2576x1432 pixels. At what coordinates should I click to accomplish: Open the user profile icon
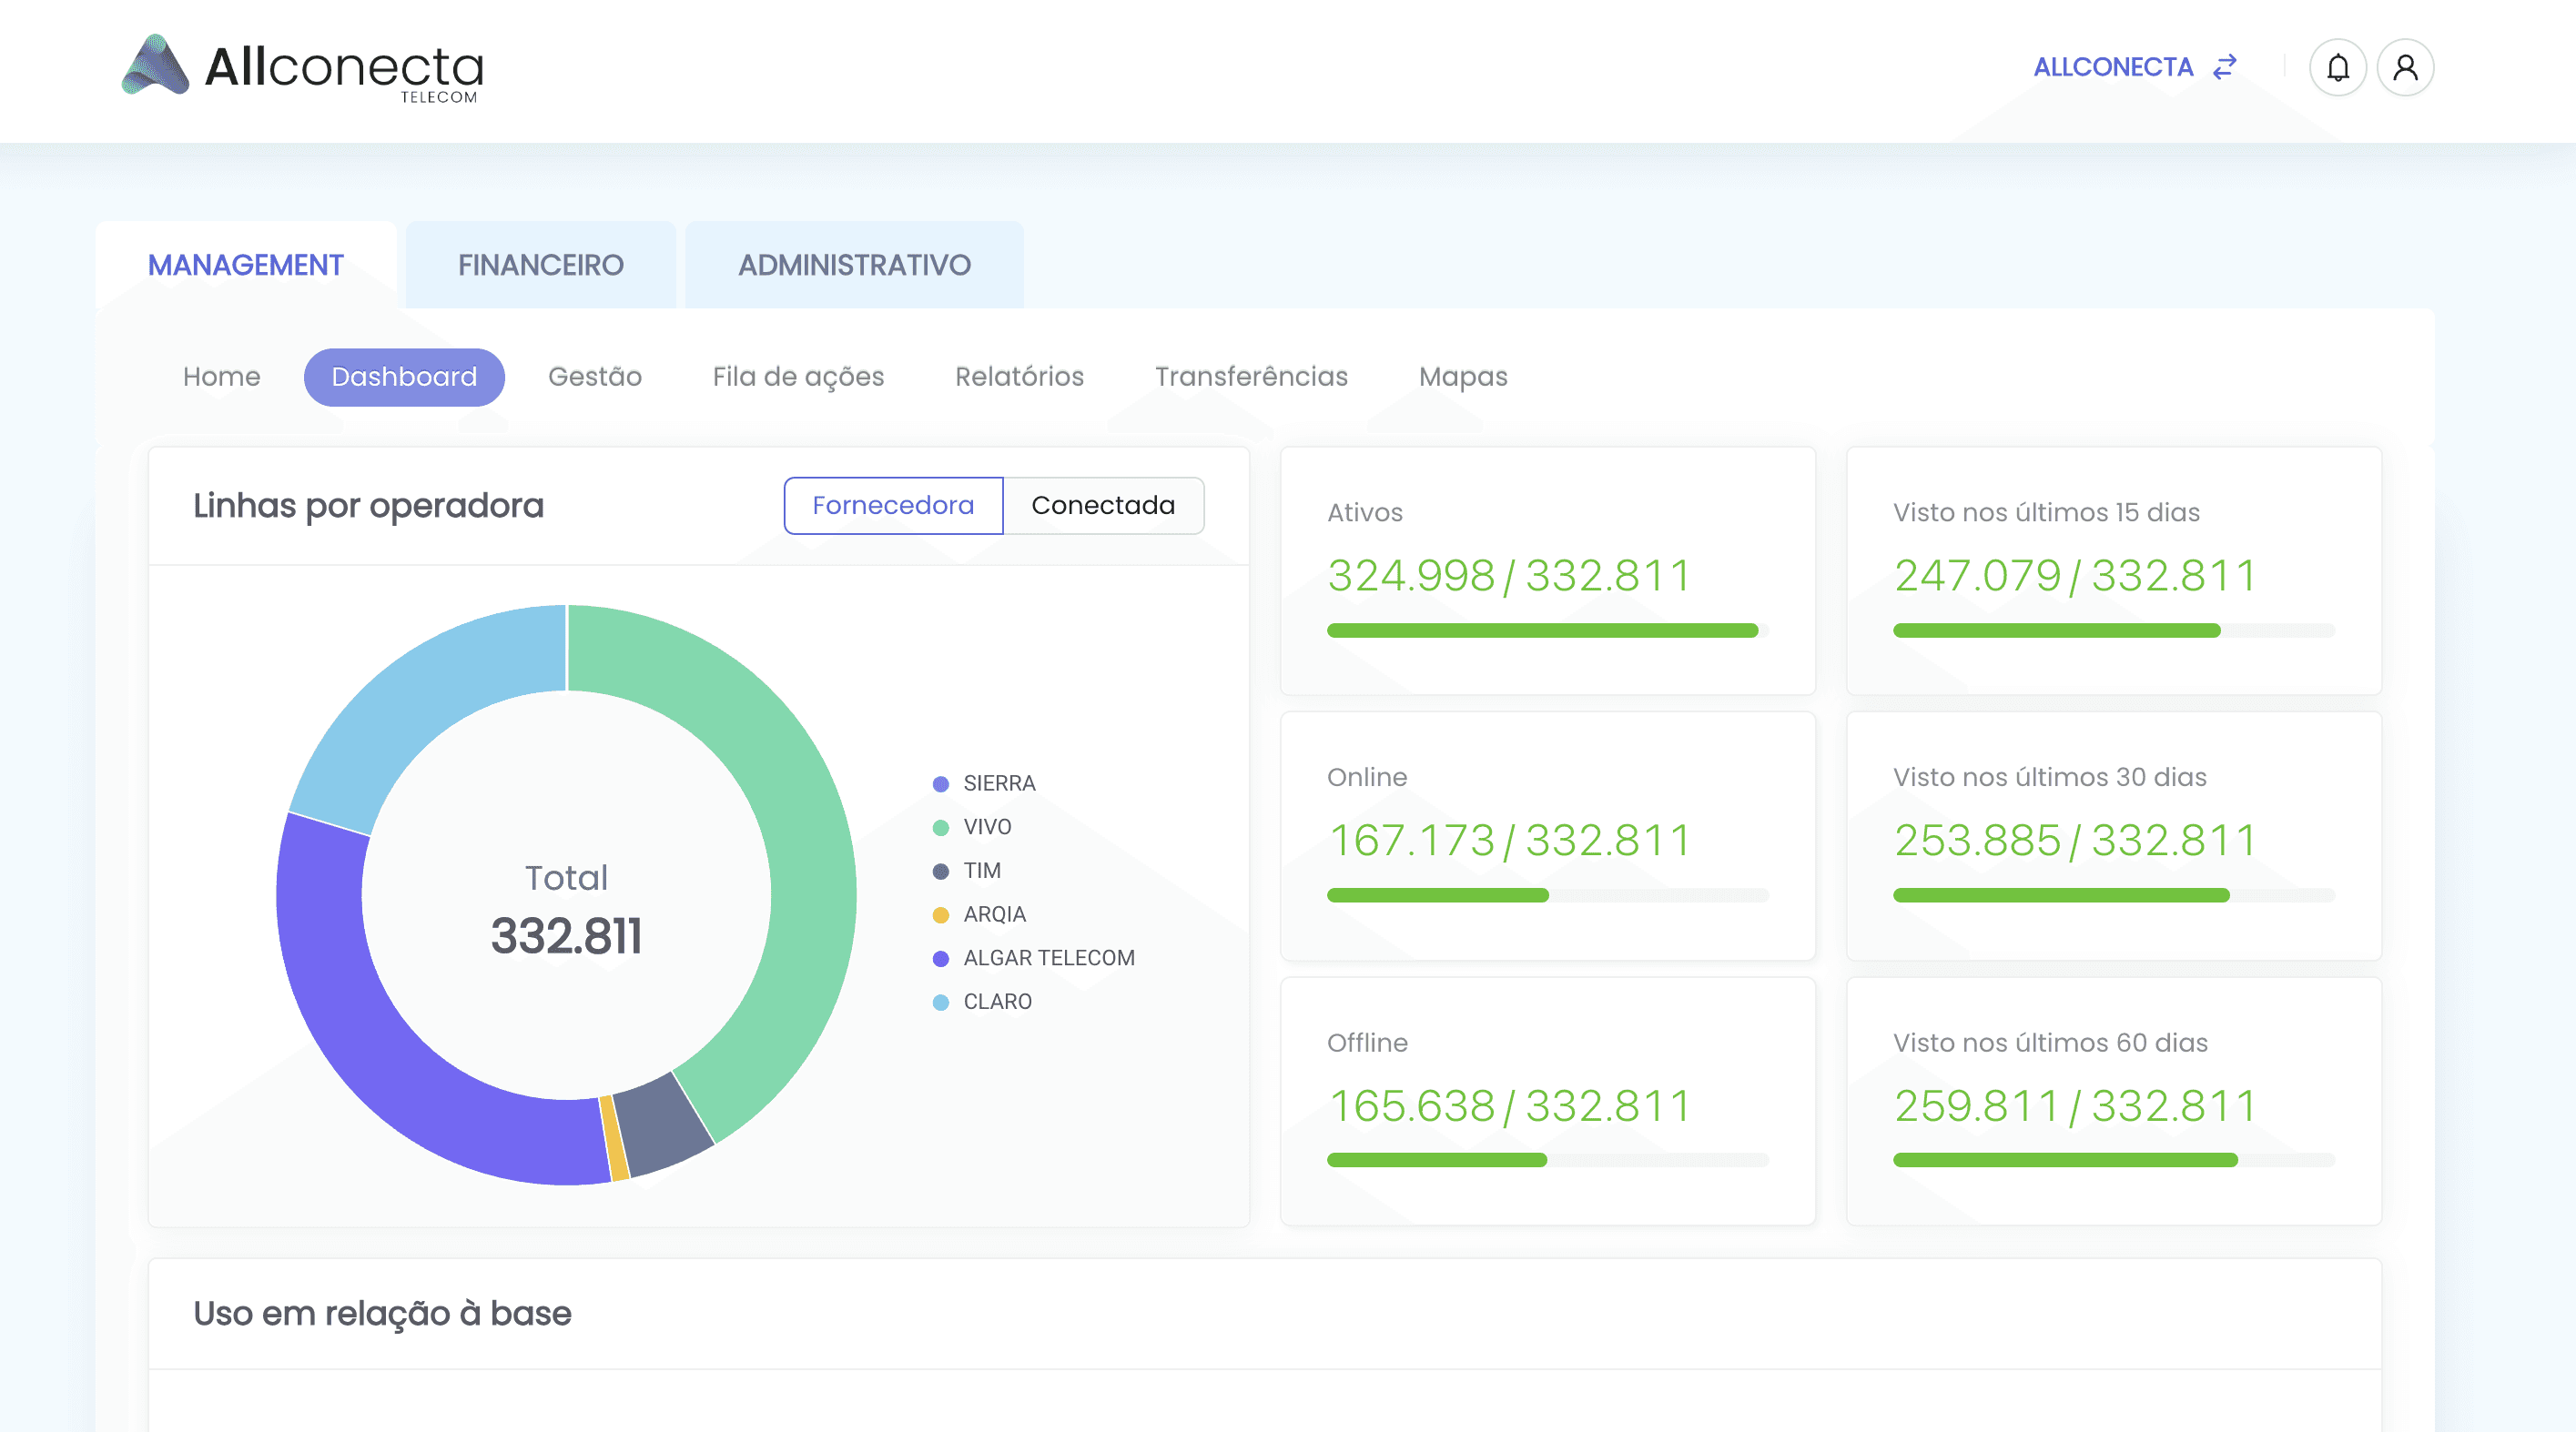click(2404, 67)
